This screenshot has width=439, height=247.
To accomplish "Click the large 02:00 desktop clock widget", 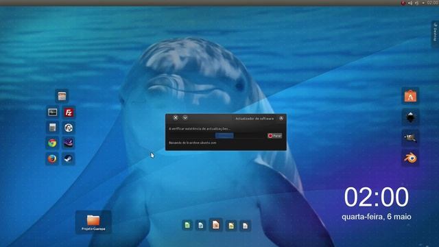I will click(377, 197).
